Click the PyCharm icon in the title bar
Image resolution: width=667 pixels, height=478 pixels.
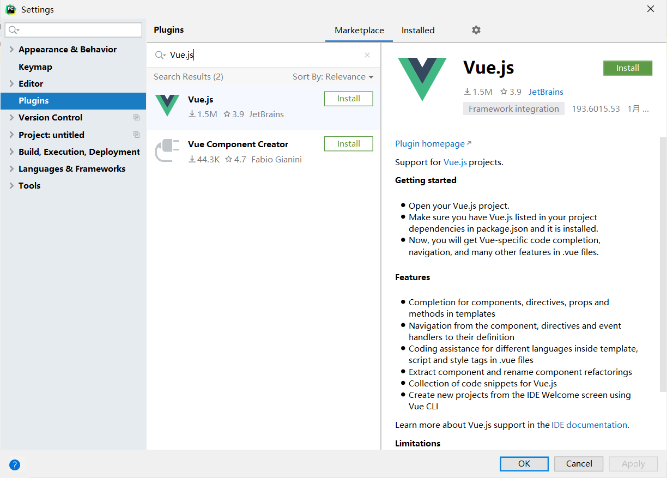(x=10, y=9)
